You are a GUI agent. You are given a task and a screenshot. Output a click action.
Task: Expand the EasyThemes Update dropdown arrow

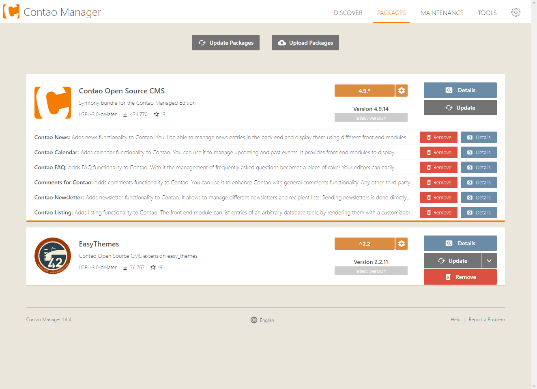pyautogui.click(x=489, y=261)
